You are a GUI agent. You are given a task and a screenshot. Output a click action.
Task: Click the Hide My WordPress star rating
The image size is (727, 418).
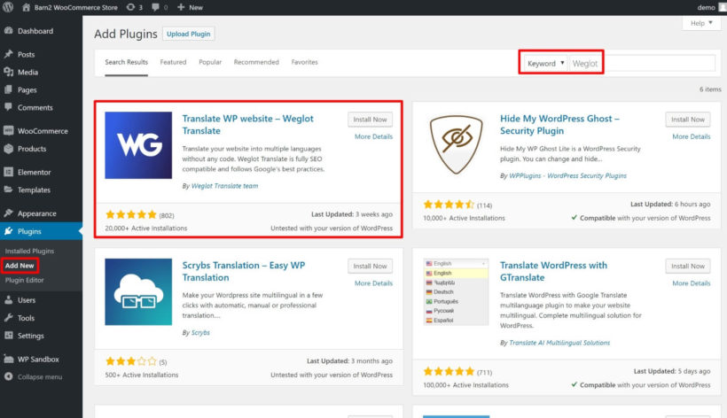449,205
